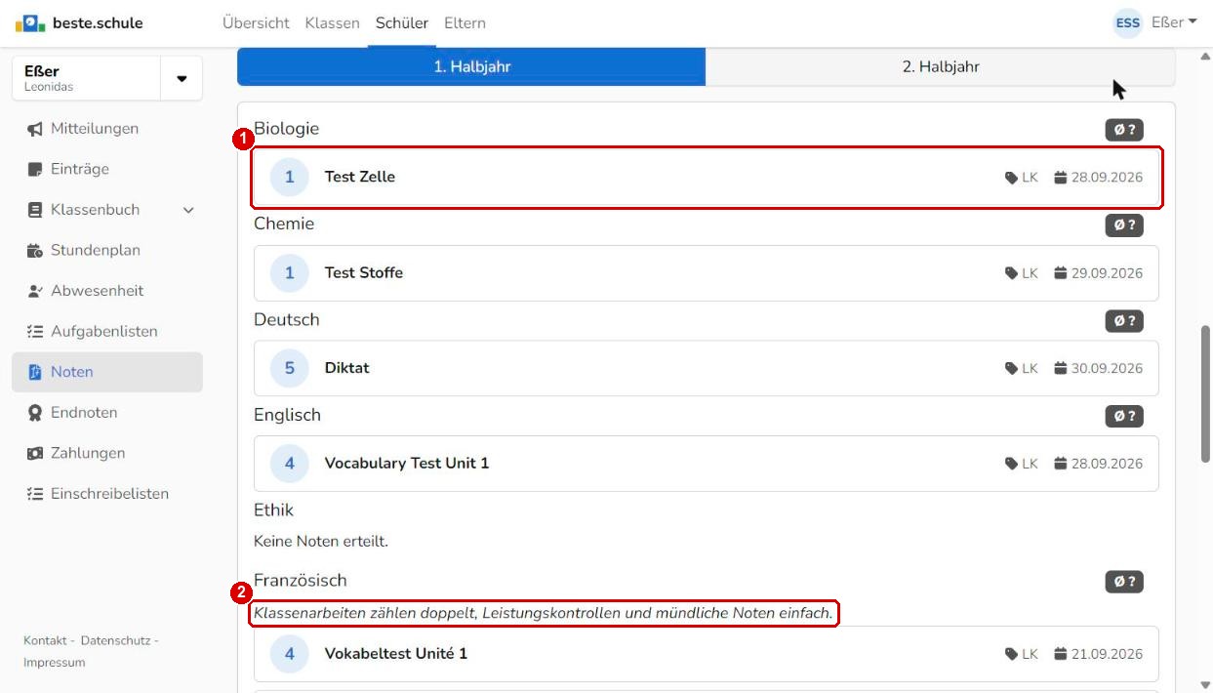Open Klassen in the top navigation

332,22
